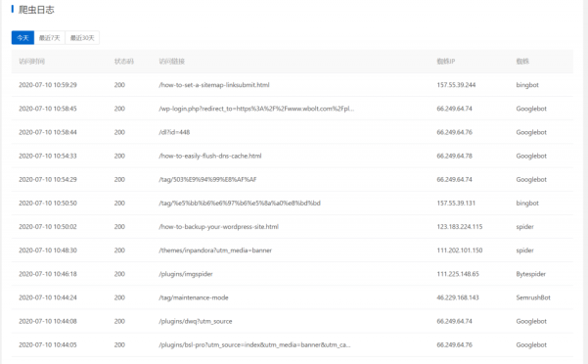Screen dimensions: 588x364
Task: Click timestamp 2020-07-10 10:50:50
Action: [48, 204]
